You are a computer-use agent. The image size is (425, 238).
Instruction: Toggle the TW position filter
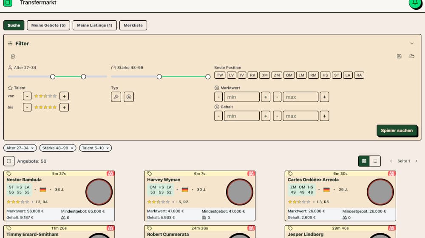point(219,75)
